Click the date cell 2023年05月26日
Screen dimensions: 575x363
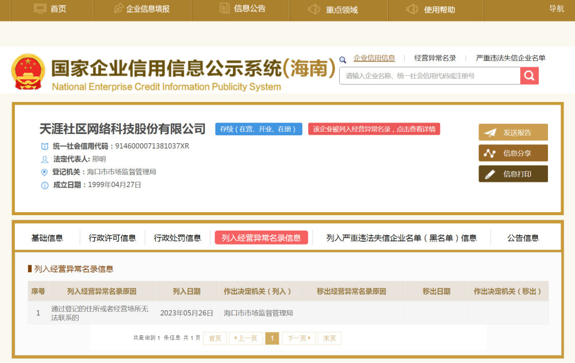click(x=187, y=313)
